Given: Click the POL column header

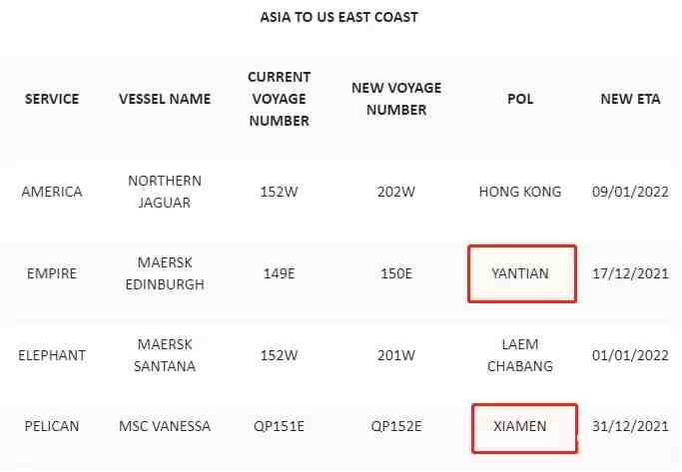Looking at the screenshot, I should 520,99.
